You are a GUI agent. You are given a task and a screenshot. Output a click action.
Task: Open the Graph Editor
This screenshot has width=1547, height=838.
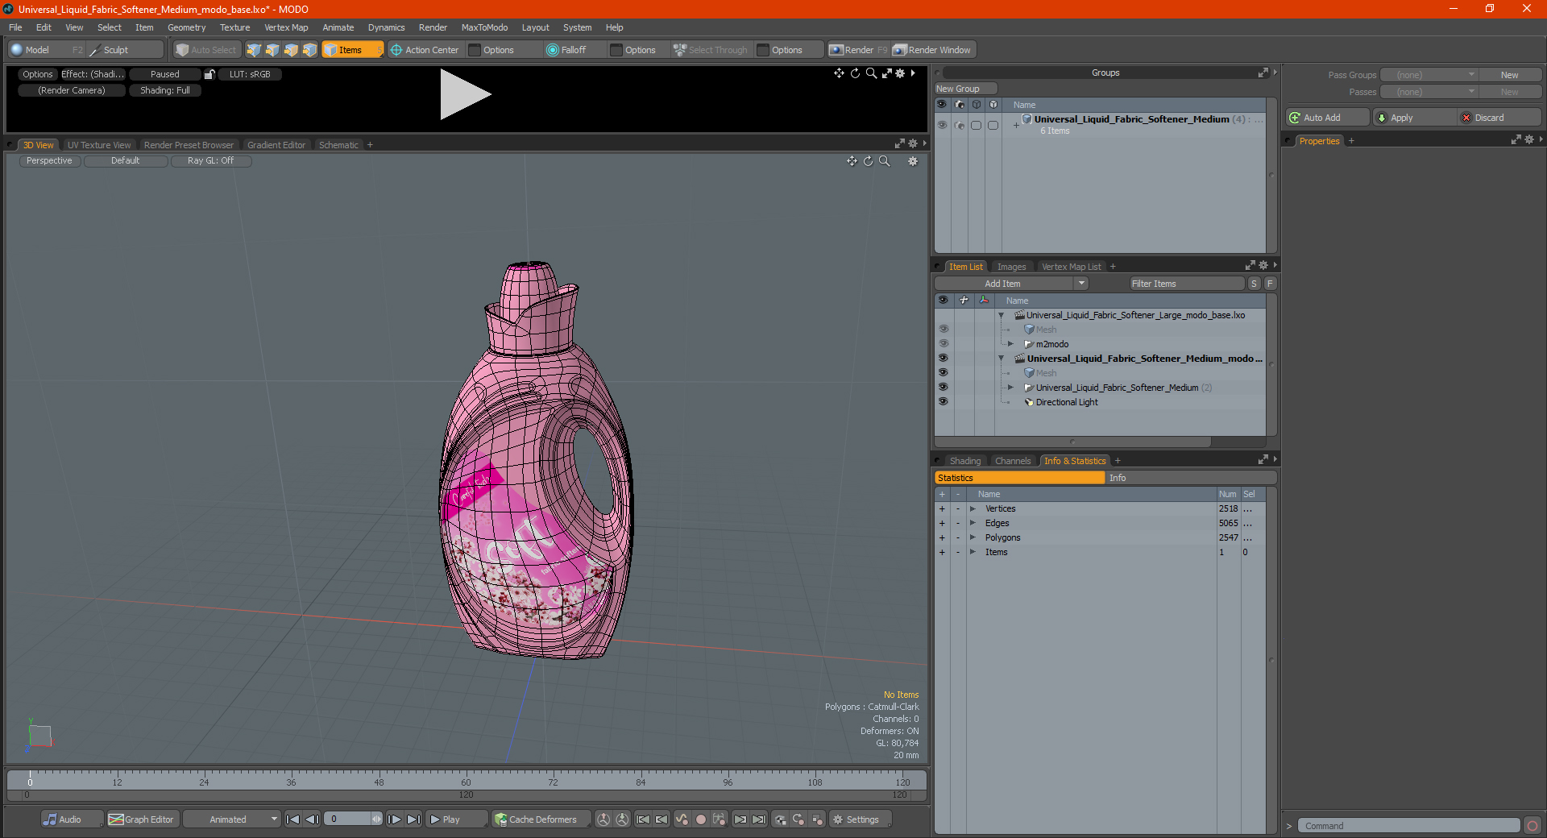[x=142, y=819]
